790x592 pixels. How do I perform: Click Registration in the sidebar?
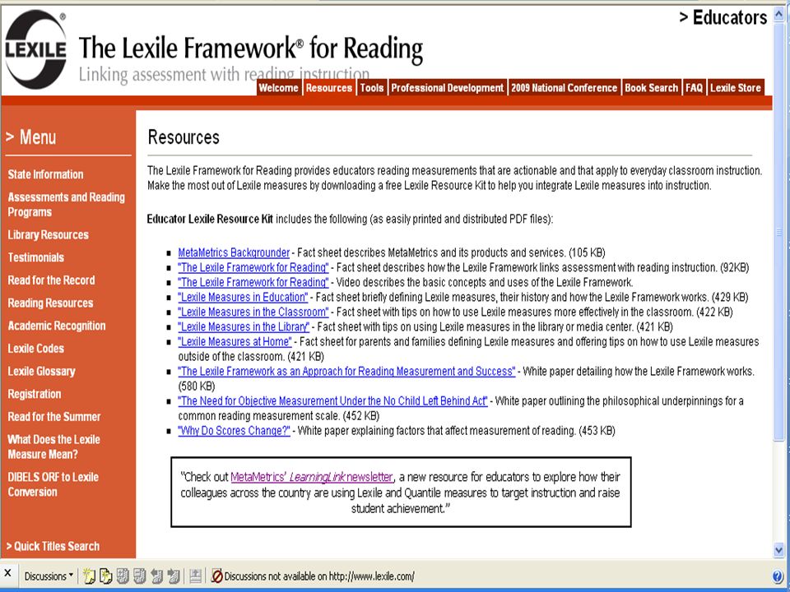[x=35, y=394]
